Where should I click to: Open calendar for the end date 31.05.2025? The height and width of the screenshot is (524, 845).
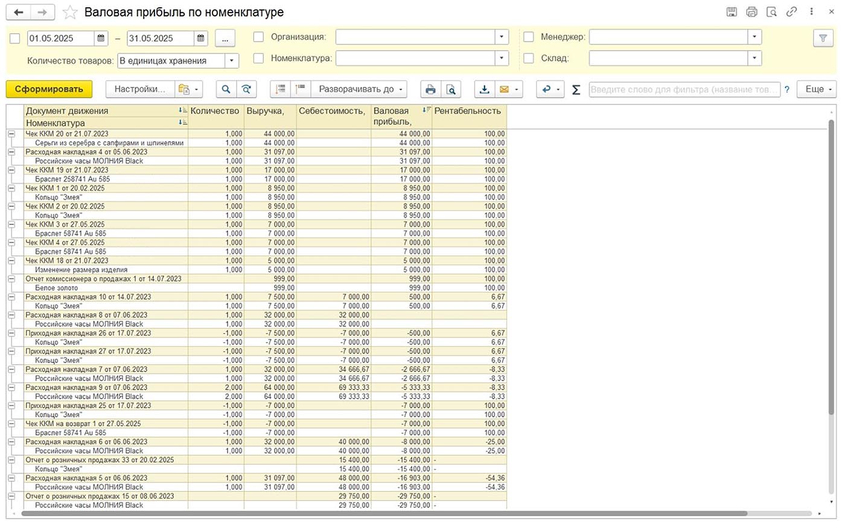[x=200, y=39]
